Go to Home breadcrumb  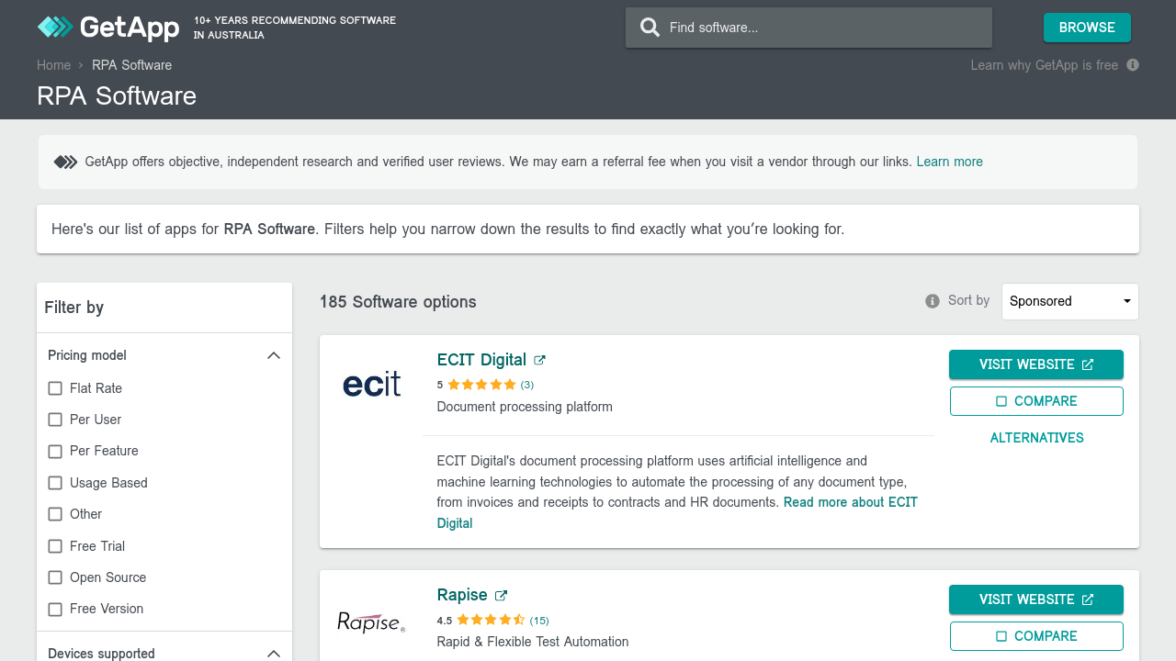(53, 65)
